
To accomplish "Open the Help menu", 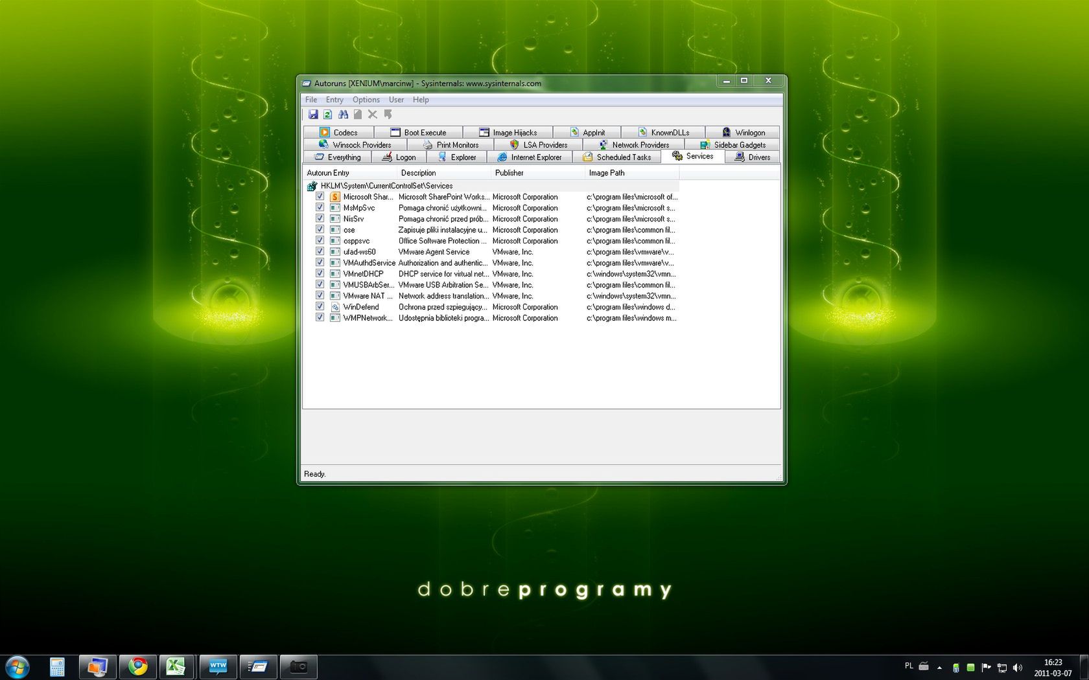I will click(421, 100).
